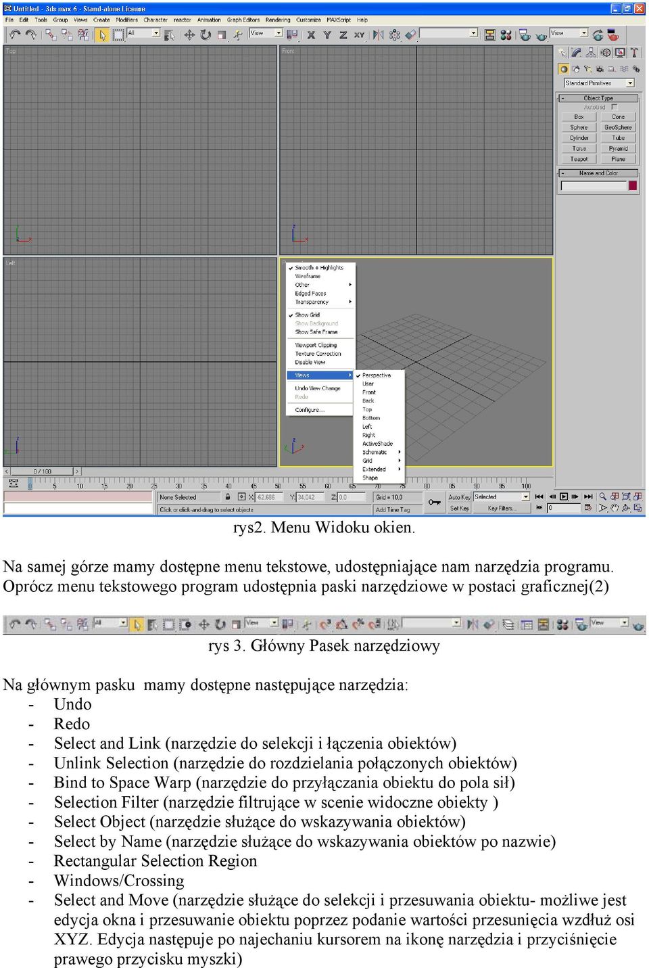Open the Create tab in command panel

[x=562, y=52]
